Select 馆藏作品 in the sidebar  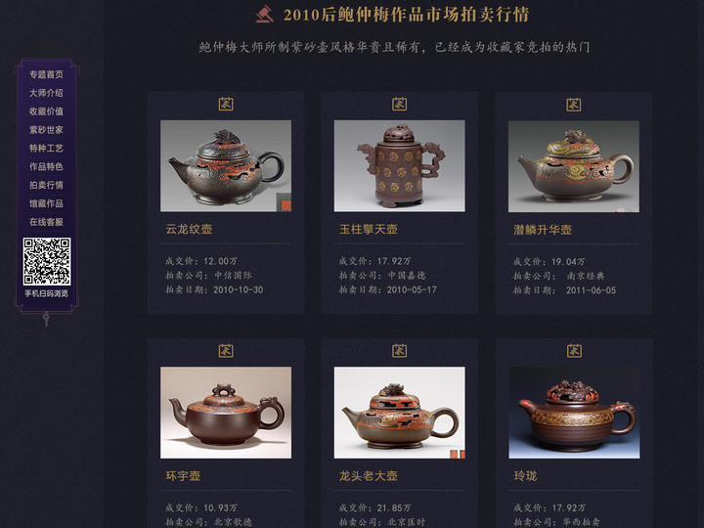[x=46, y=203]
